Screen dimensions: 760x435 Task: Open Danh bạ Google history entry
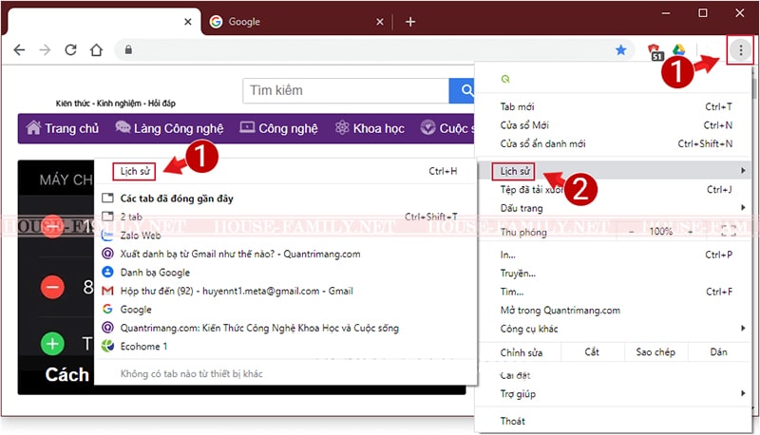tap(286, 273)
